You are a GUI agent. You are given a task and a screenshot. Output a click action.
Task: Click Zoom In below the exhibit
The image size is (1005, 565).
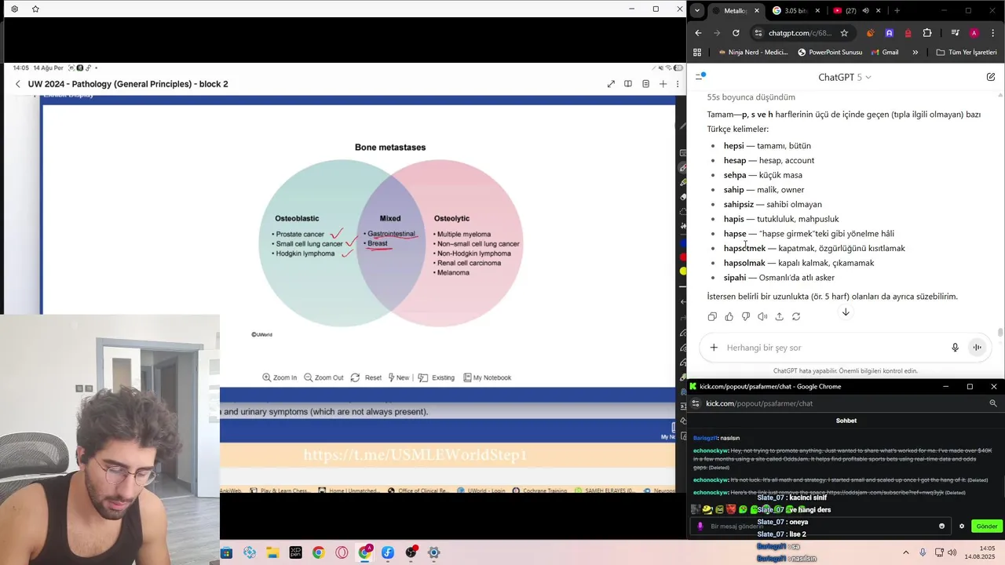pos(280,377)
